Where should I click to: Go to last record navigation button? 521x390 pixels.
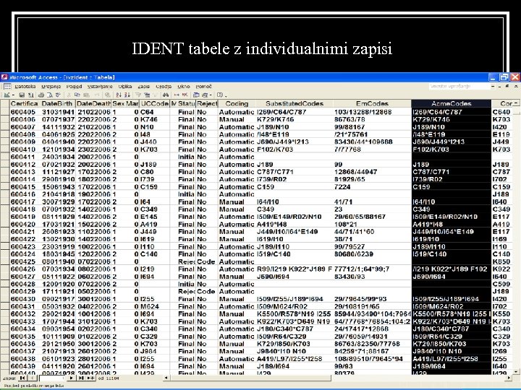tap(81, 378)
